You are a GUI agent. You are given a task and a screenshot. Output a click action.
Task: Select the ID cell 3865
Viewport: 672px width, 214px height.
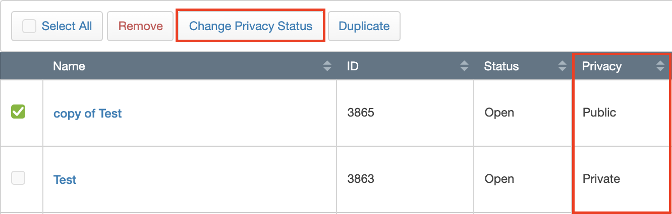pos(361,113)
